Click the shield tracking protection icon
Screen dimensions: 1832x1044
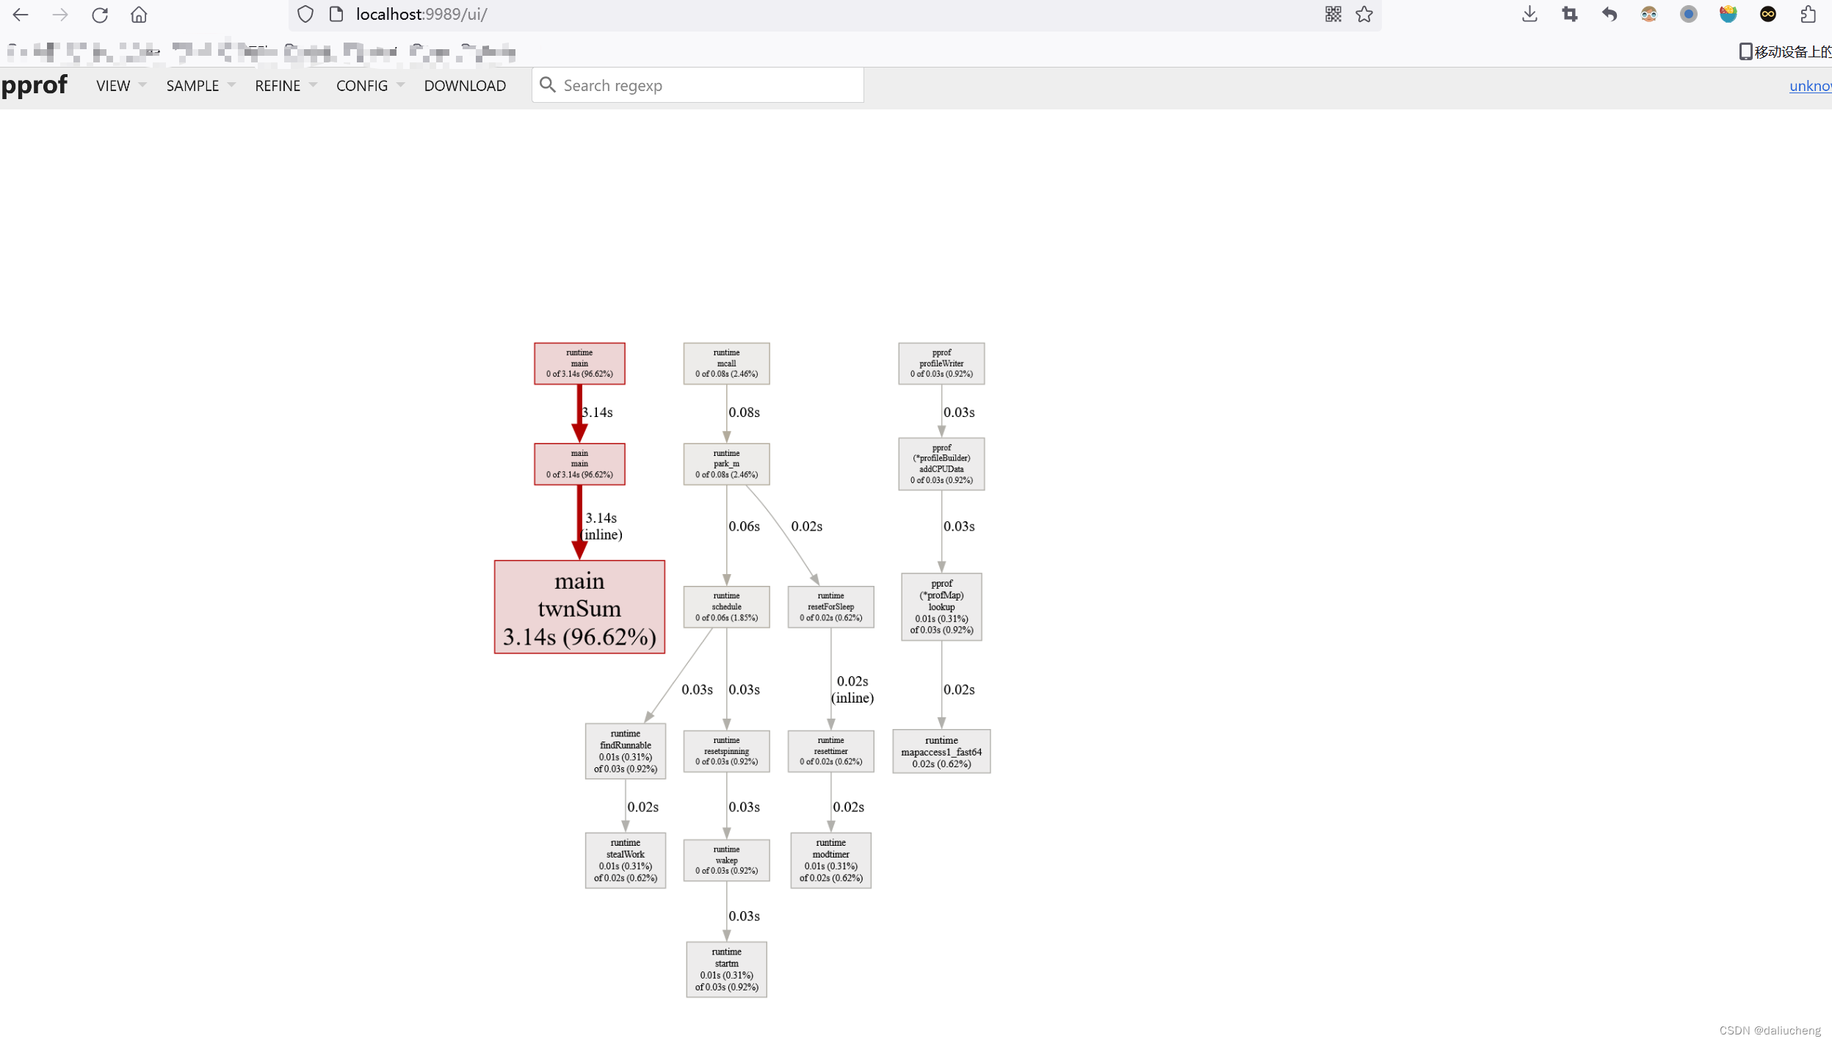point(305,14)
